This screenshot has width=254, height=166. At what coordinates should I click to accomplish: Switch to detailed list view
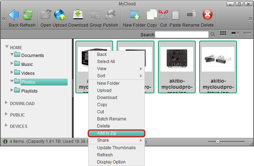click(x=235, y=33)
